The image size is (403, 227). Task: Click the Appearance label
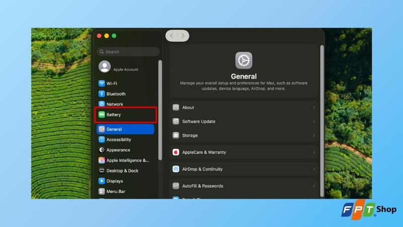pyautogui.click(x=118, y=150)
